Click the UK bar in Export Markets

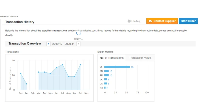point(105,79)
